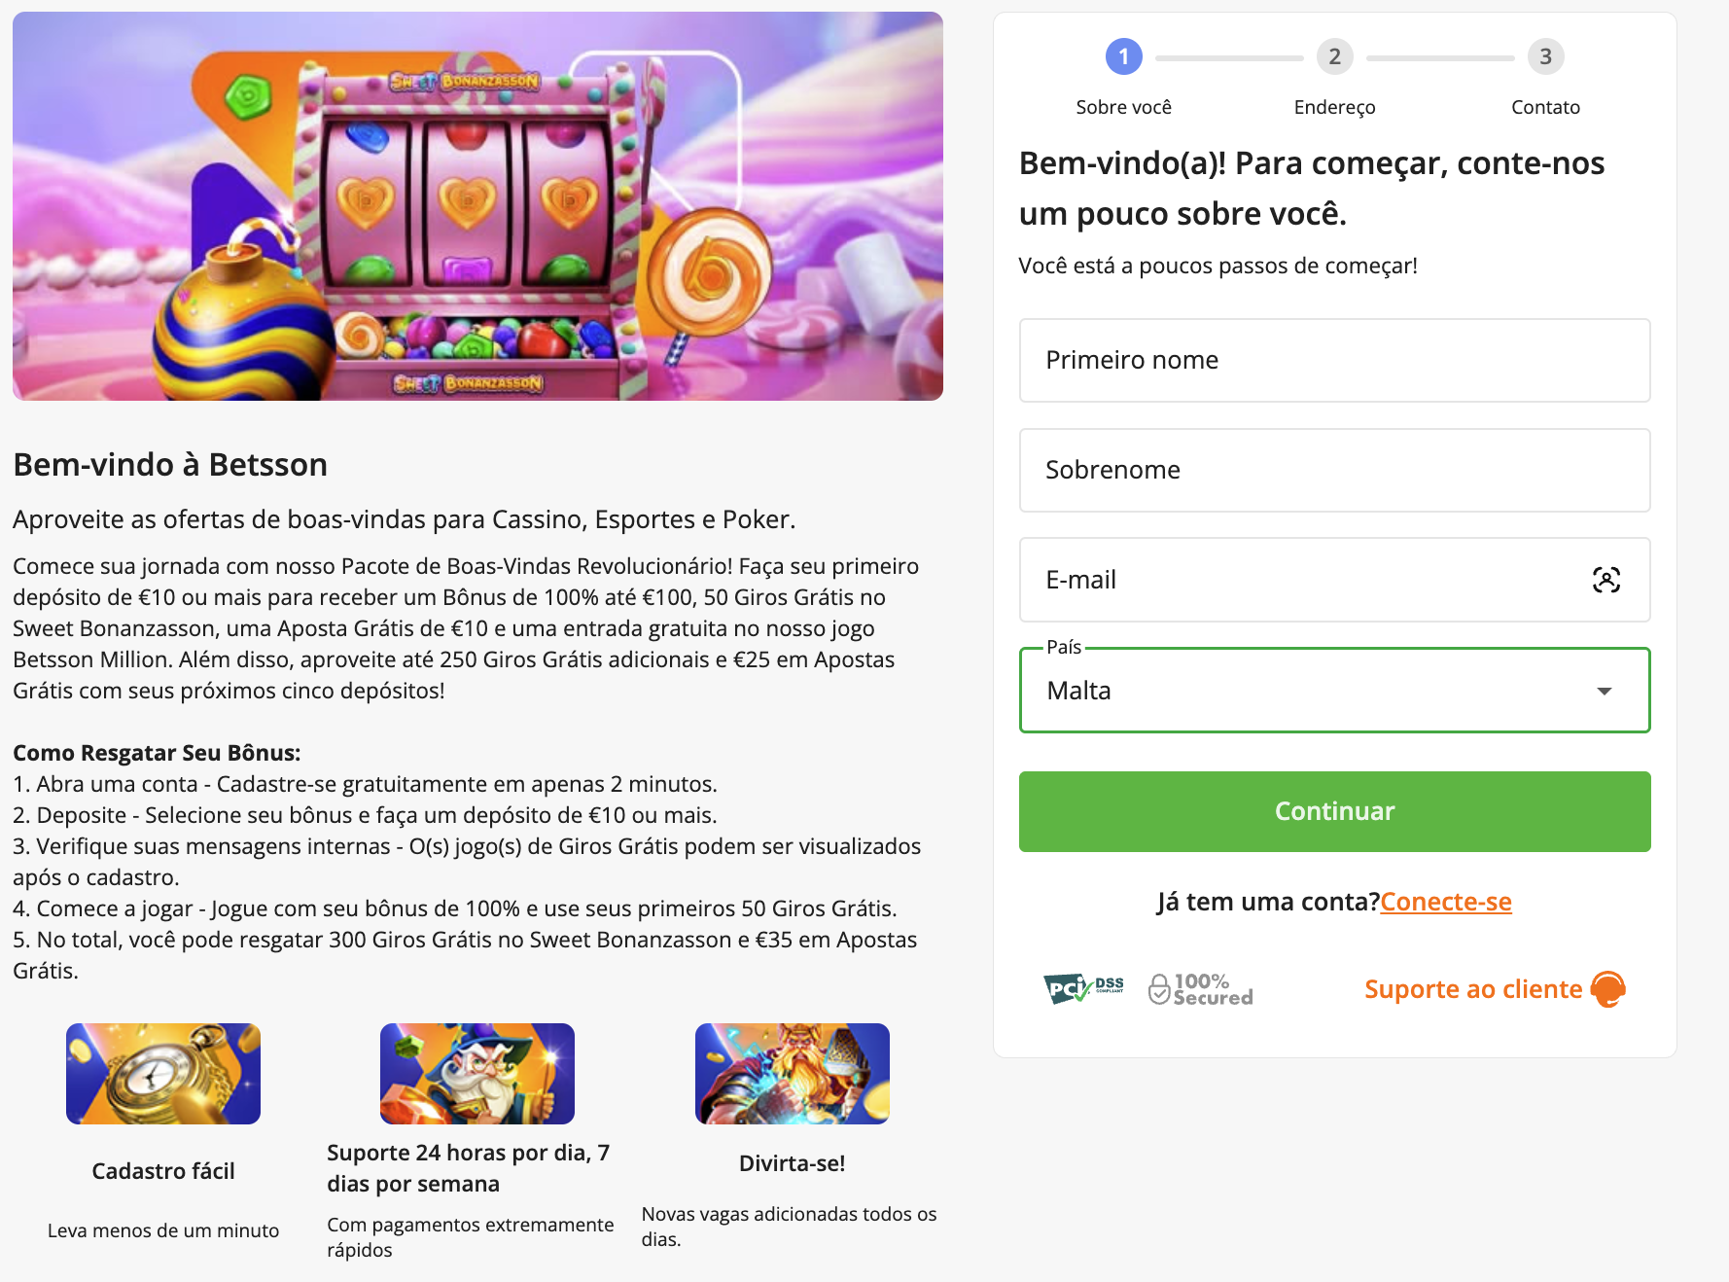This screenshot has height=1282, width=1729.
Task: Click the Viking Divirta-se image
Action: pos(793,1074)
